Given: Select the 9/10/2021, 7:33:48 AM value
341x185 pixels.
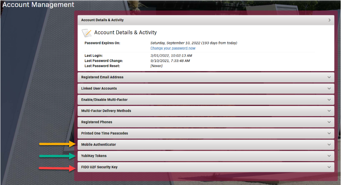Looking at the screenshot, I should tap(170, 61).
